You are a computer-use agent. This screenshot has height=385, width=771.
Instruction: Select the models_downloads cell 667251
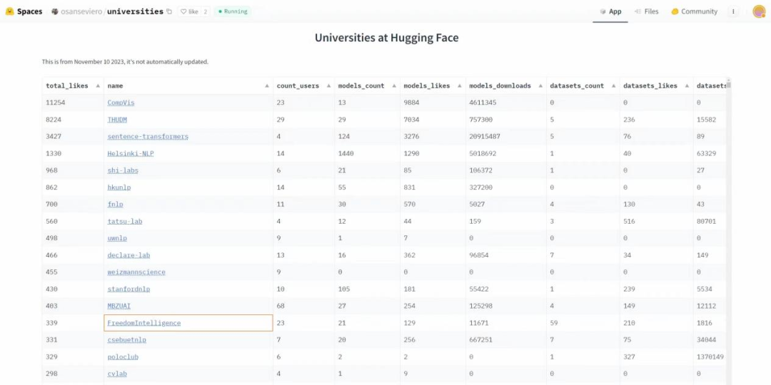(x=505, y=340)
